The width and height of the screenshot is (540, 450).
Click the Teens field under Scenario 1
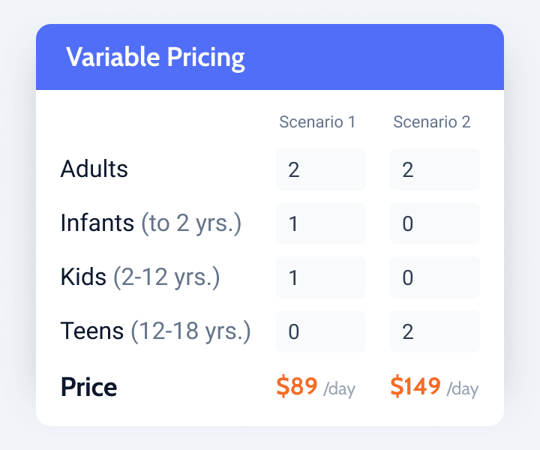[320, 331]
